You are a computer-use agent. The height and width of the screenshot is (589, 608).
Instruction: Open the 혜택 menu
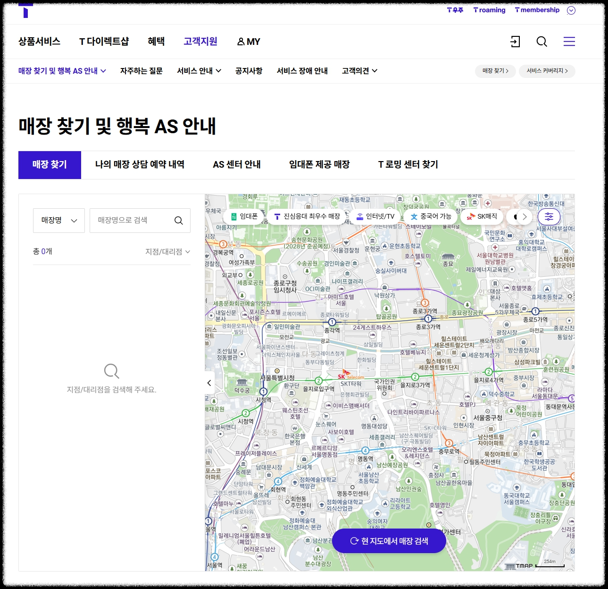coord(156,42)
